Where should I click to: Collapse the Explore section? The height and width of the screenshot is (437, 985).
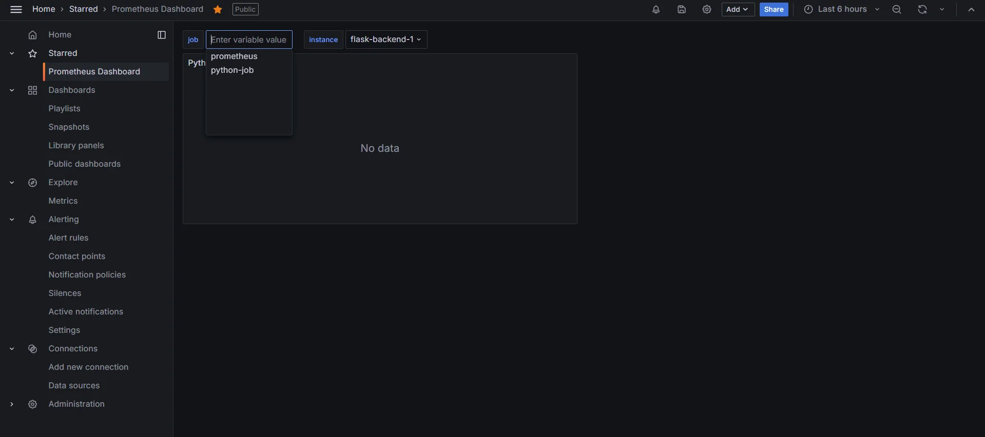point(12,183)
